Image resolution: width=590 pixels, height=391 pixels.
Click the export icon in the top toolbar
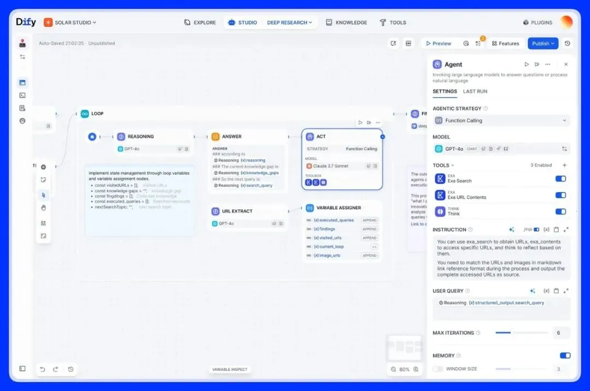[x=393, y=44]
